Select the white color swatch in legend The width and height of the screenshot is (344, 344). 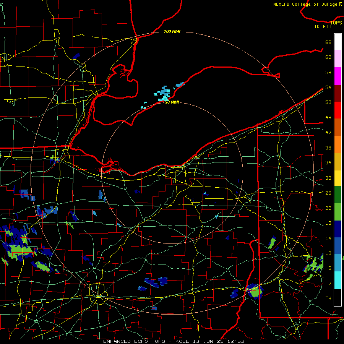pyautogui.click(x=338, y=42)
